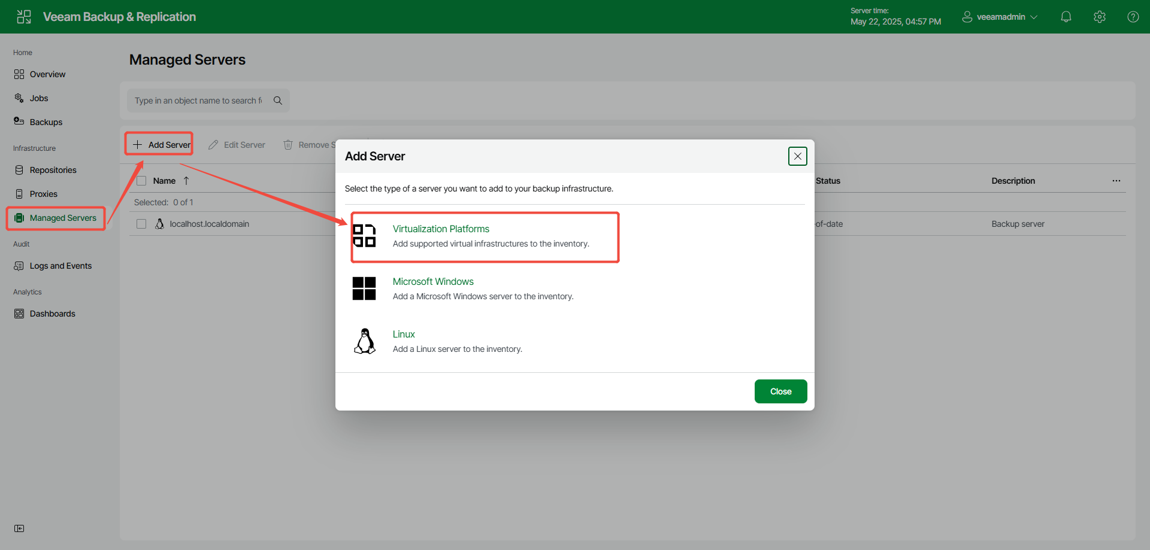Click the Selected: 0 of 1 text
1150x550 pixels.
pos(164,202)
